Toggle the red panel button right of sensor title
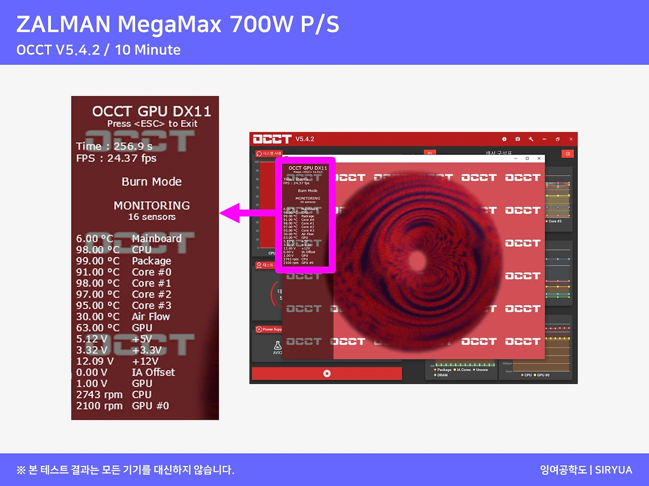Viewport: 649px width, 486px height. coord(567,153)
